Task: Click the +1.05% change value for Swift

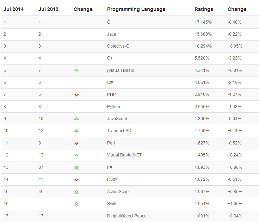Action: pos(235,204)
